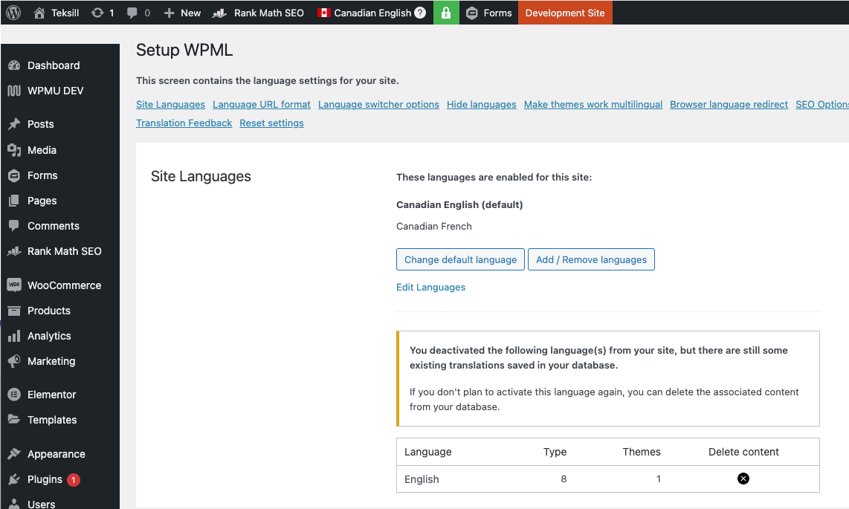
Task: Jump to Browser language redirect link
Action: click(x=729, y=104)
